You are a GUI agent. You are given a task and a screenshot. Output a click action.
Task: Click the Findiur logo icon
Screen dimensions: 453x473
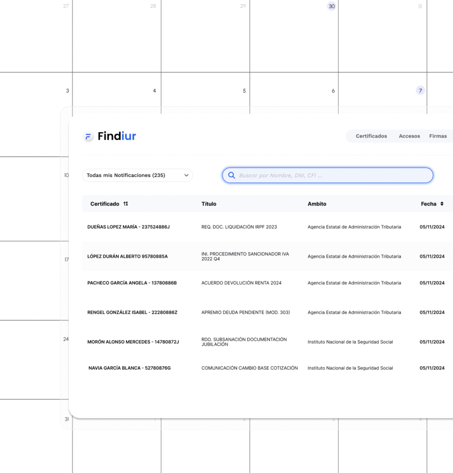click(88, 136)
